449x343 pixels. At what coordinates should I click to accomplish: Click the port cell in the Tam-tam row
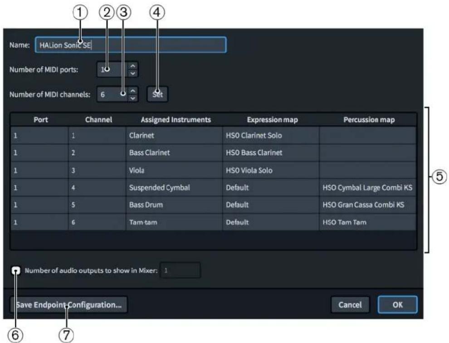[x=39, y=222]
